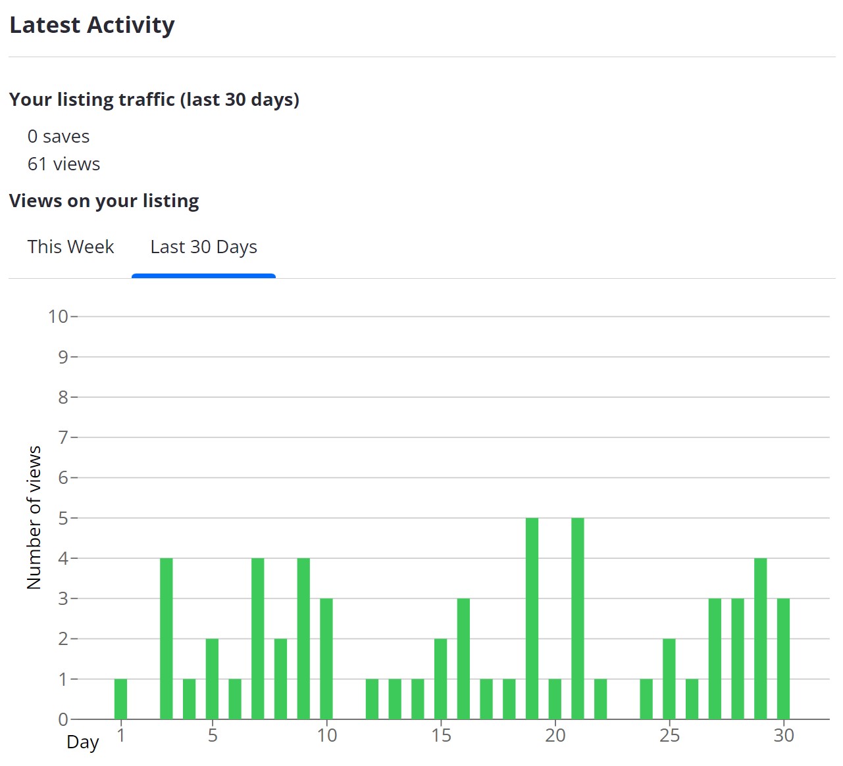Click the 'Number of views' axis label
This screenshot has width=843, height=766.
coord(34,517)
